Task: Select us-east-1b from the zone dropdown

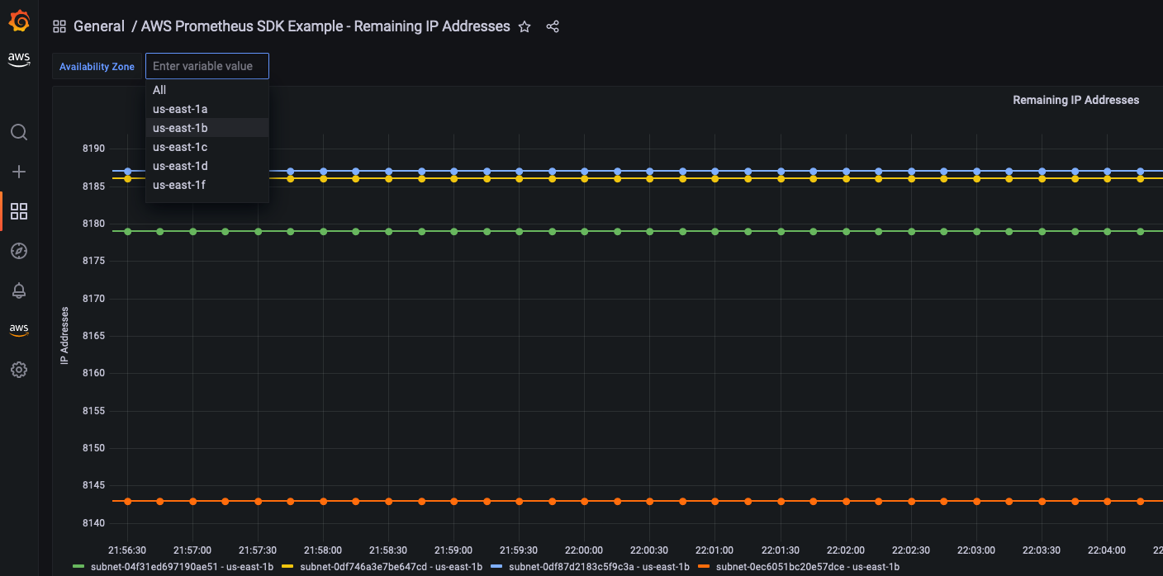Action: point(179,127)
